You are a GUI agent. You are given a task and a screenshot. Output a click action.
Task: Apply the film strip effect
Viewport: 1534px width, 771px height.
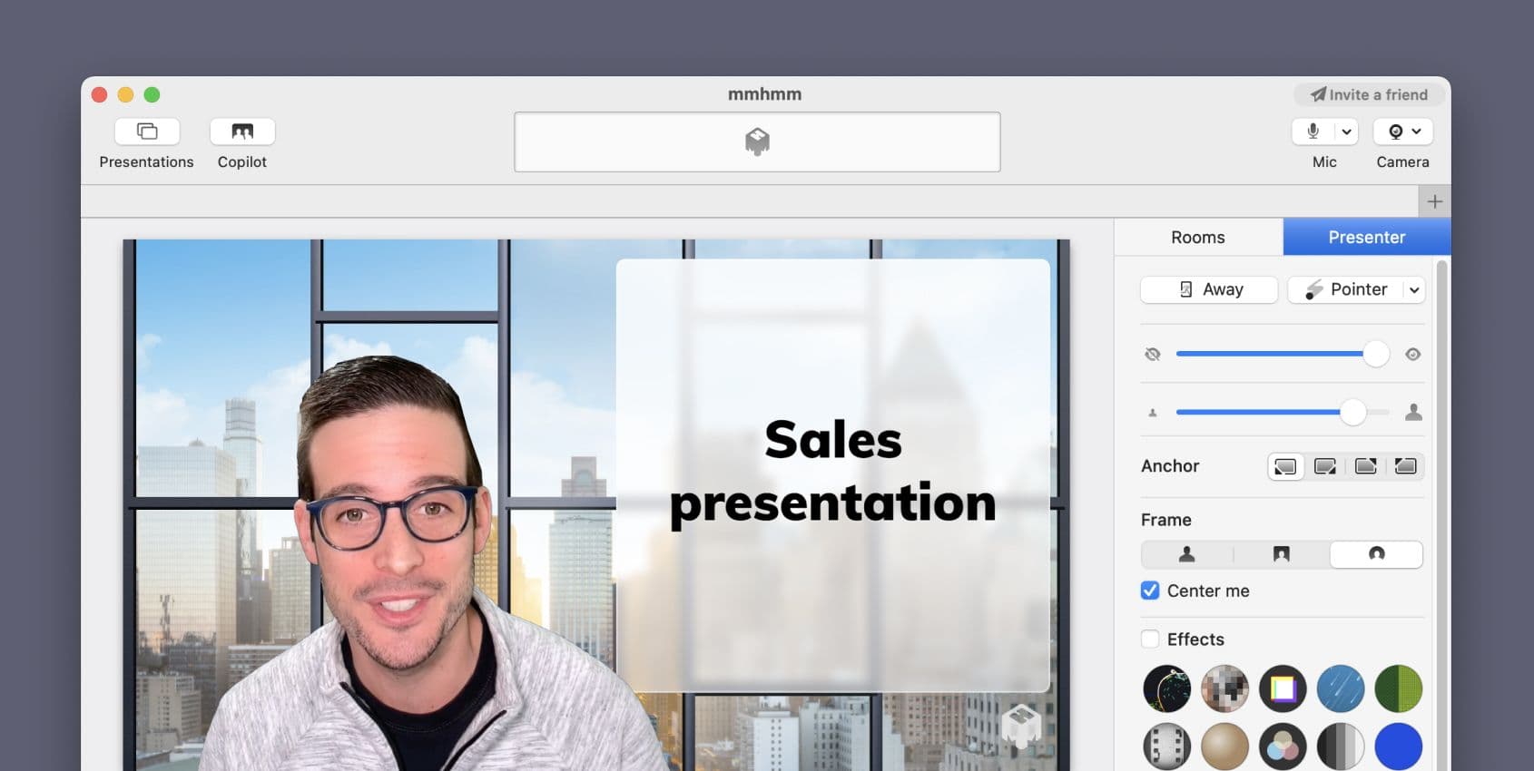pyautogui.click(x=1166, y=747)
